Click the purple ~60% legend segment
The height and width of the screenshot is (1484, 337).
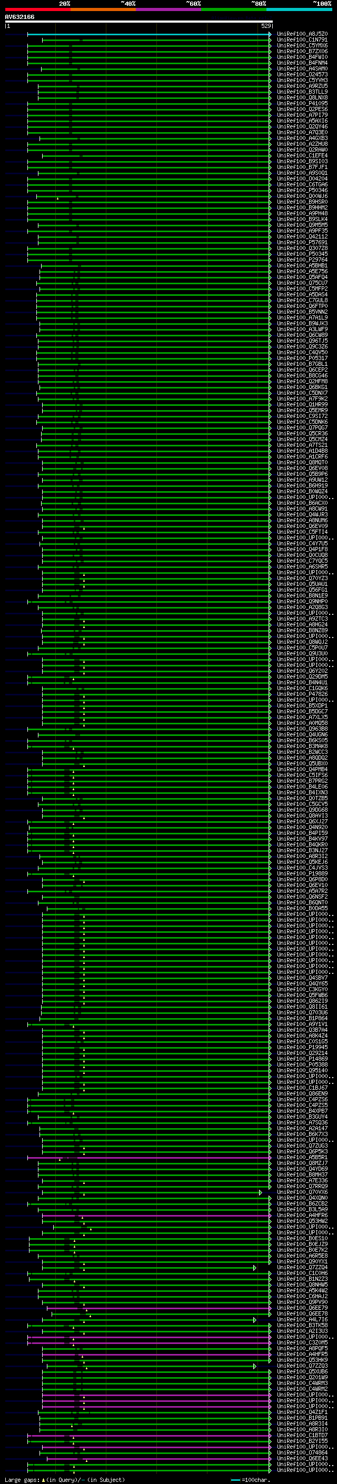(169, 9)
